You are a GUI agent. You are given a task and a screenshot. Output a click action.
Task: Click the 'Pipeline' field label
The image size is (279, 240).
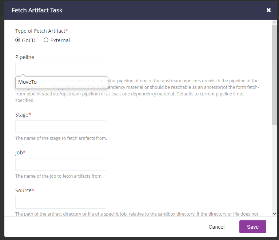tap(25, 57)
